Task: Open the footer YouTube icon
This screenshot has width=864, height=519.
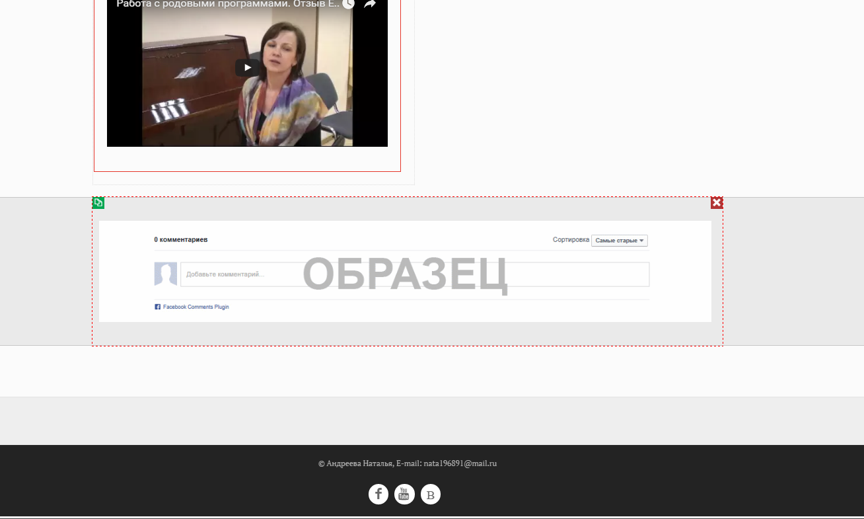Action: click(x=404, y=494)
